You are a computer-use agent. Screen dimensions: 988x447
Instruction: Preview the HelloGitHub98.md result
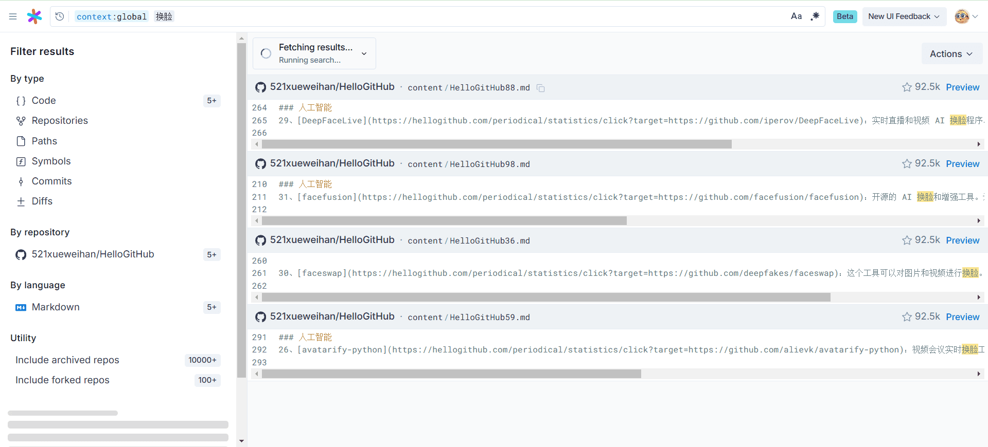[x=962, y=164]
